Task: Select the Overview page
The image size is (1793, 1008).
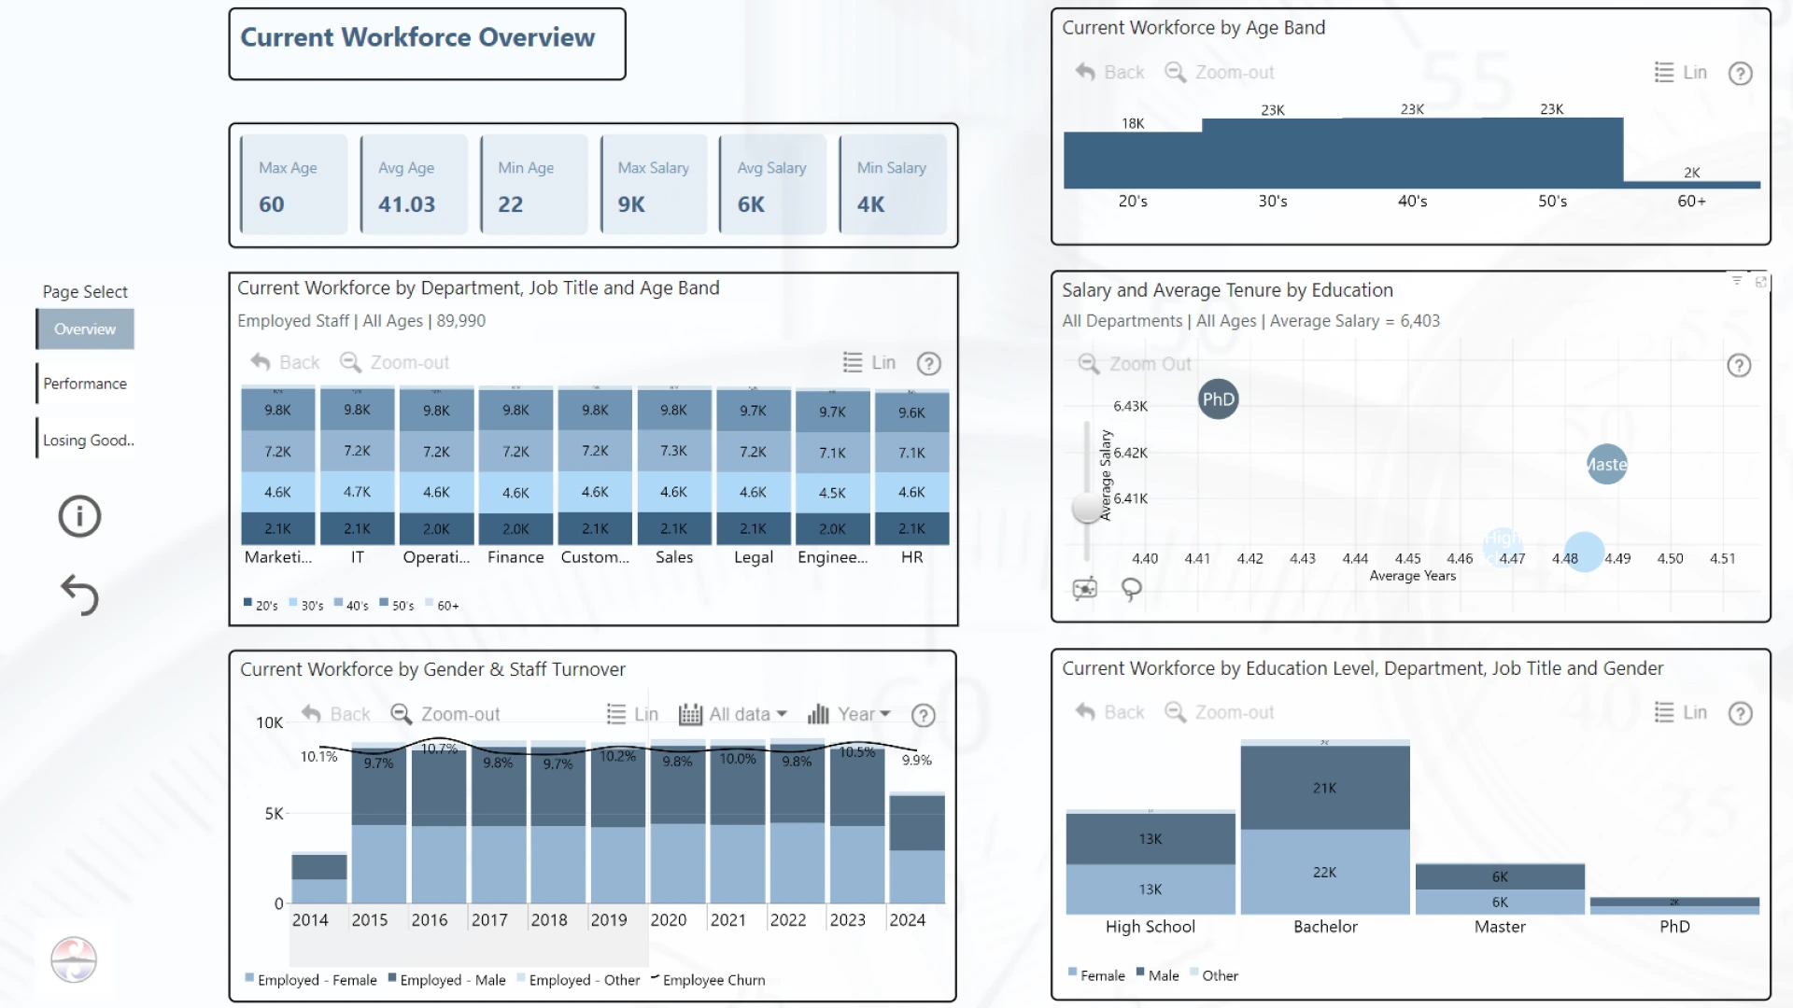Action: (85, 329)
